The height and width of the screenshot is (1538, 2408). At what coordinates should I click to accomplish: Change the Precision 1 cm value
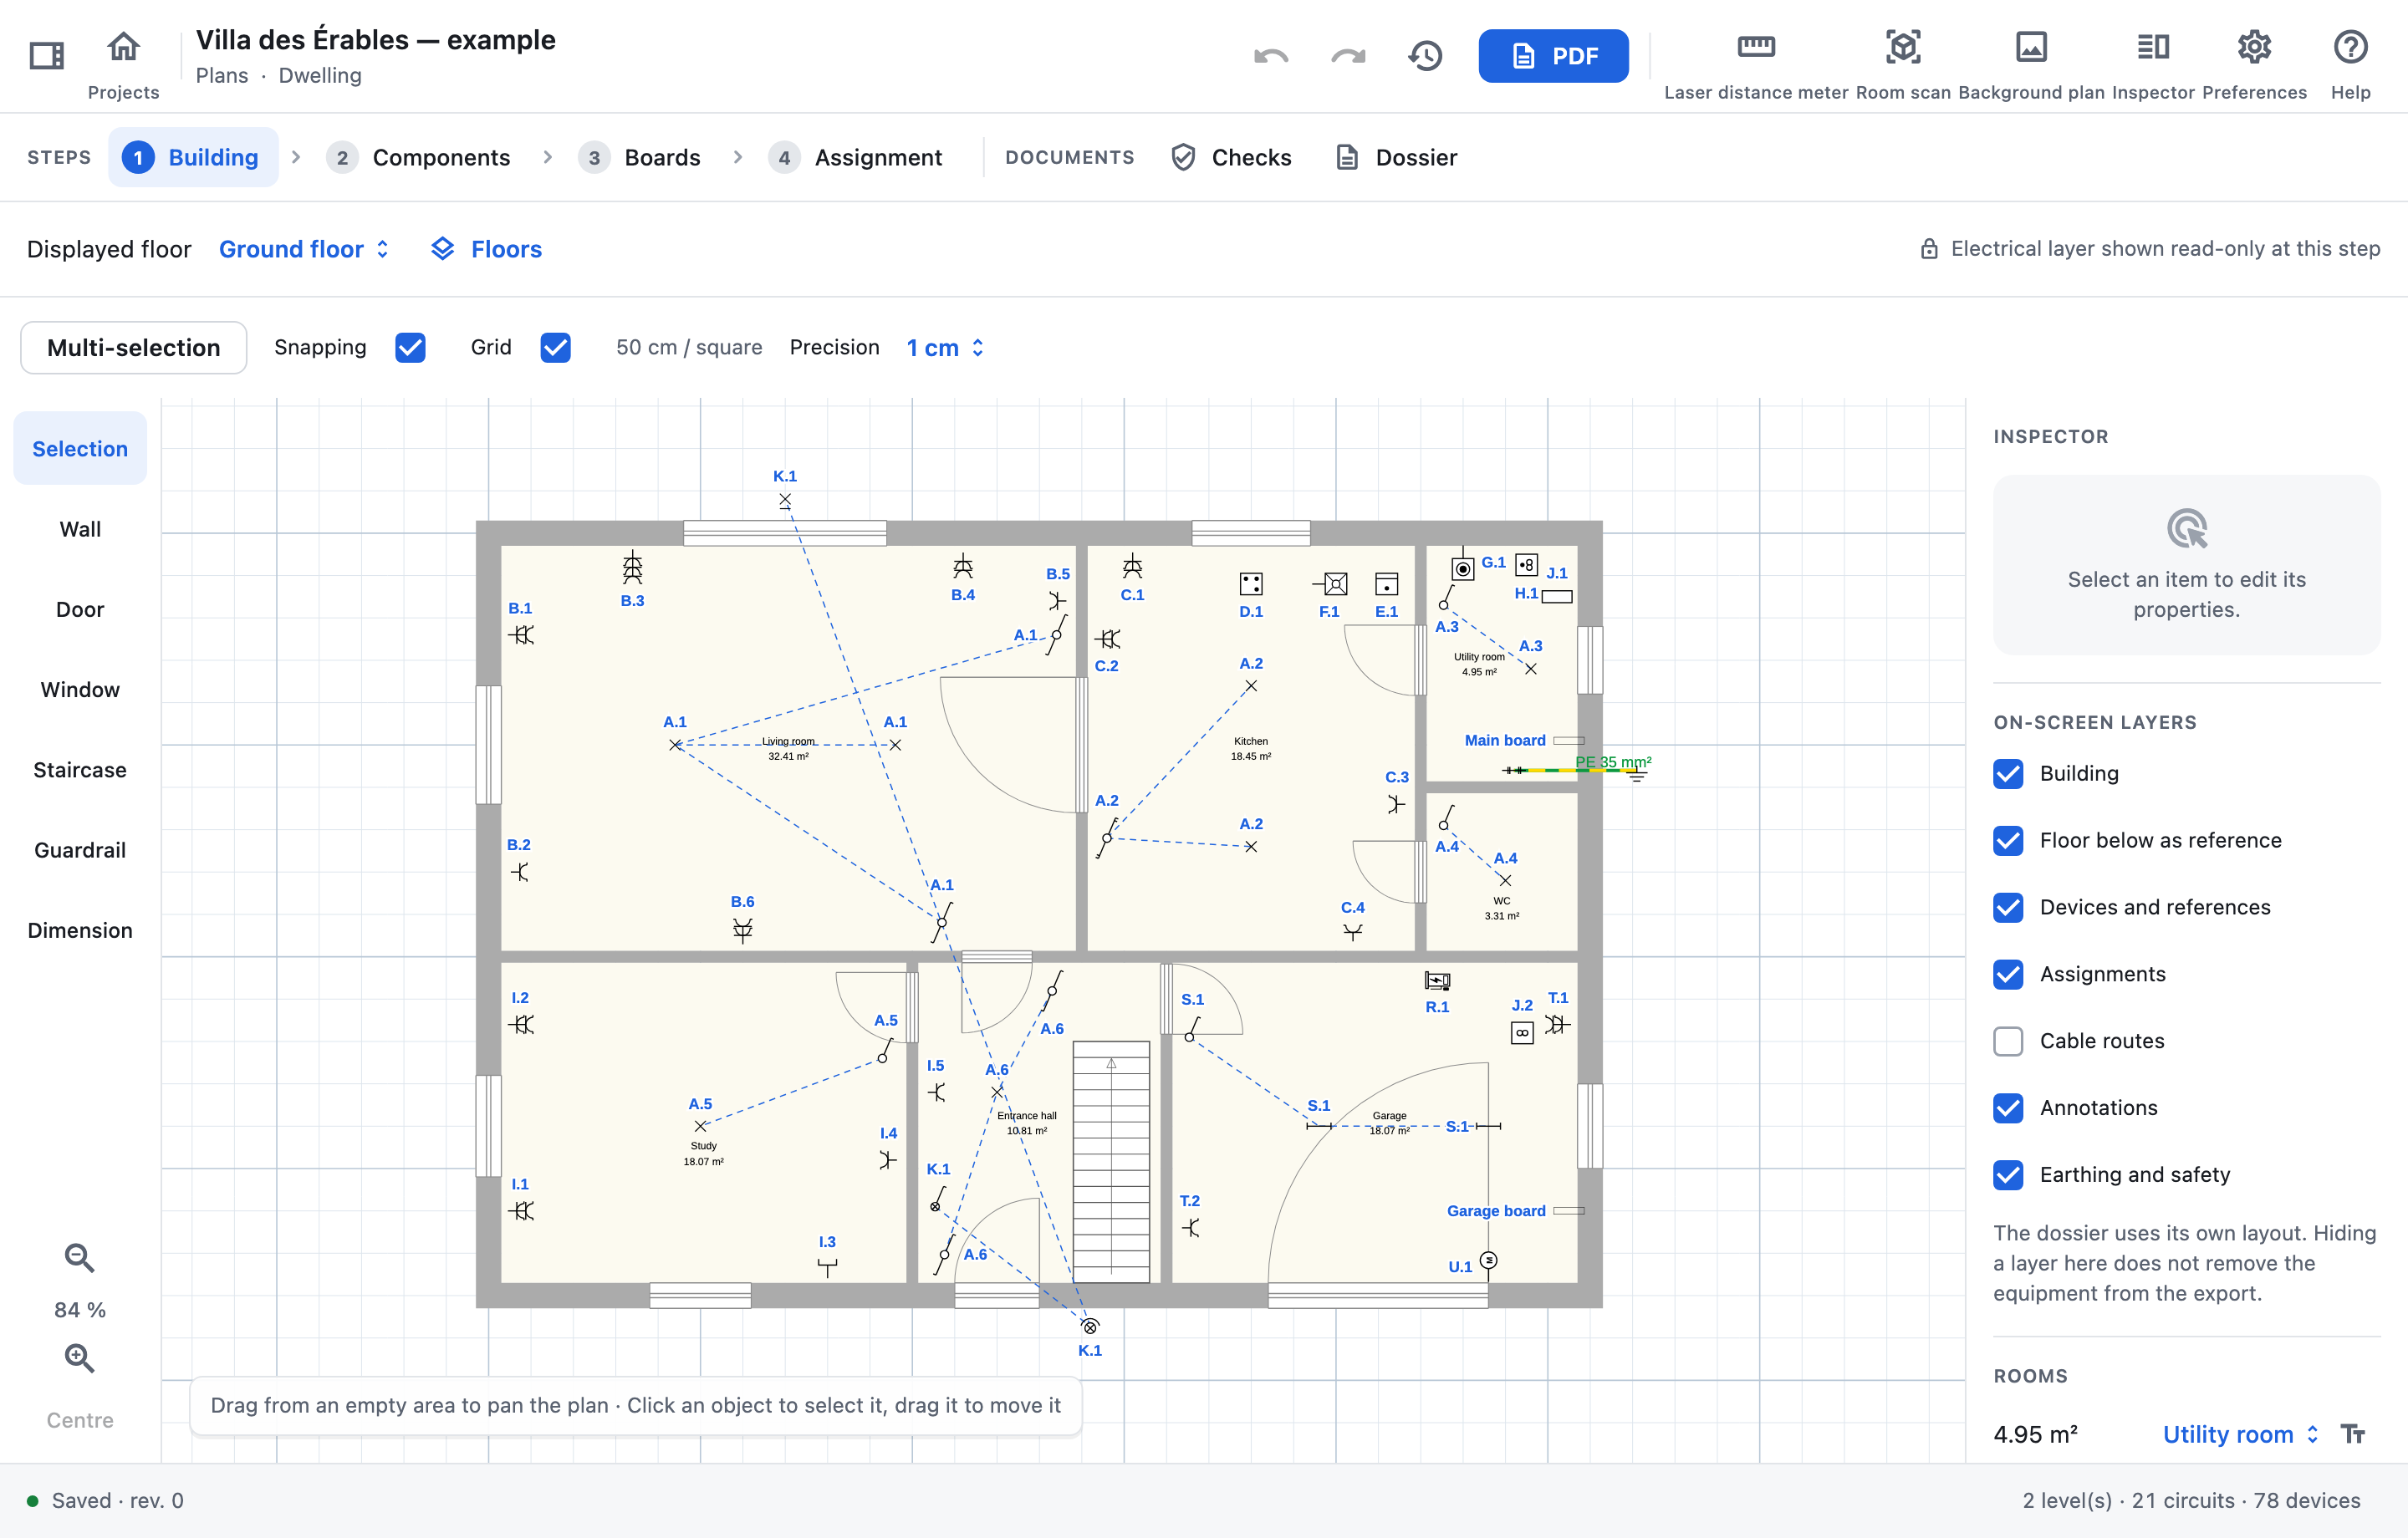945,347
